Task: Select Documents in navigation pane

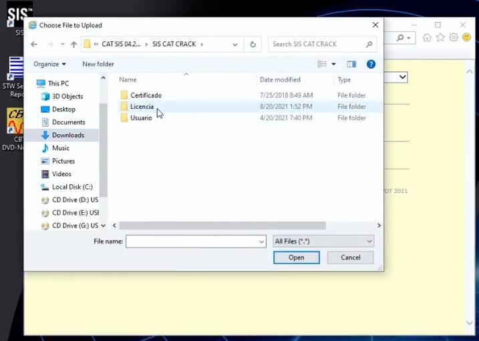Action: point(68,122)
